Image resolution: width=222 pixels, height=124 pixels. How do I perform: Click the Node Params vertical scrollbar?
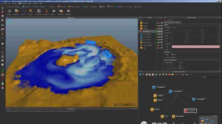tap(221, 47)
